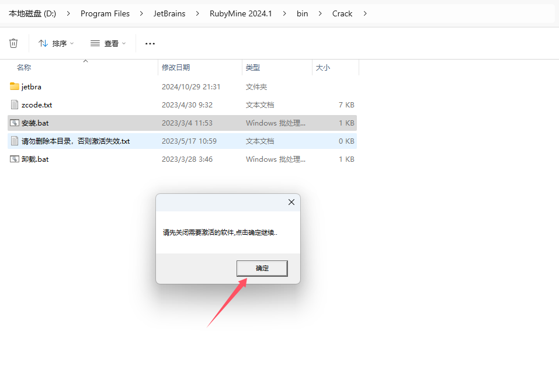Click the 0 KB size cell
Screen dimensions: 559x365
pos(346,141)
